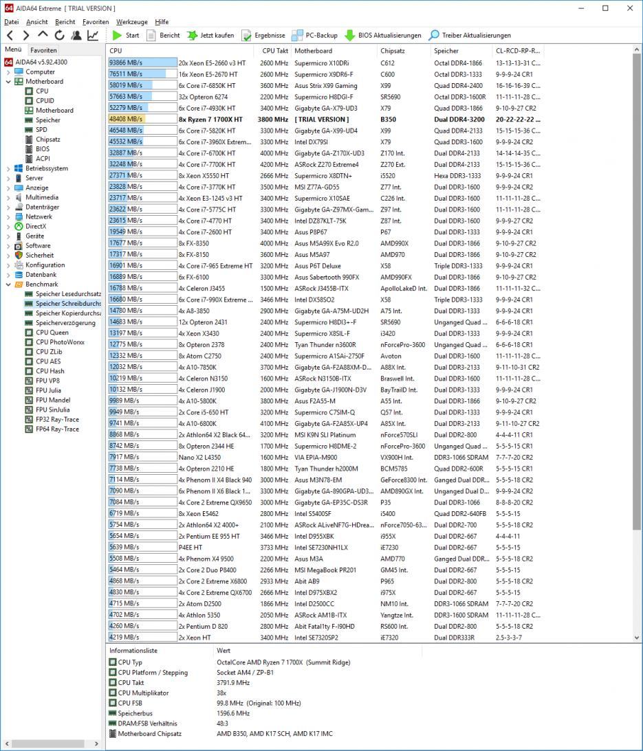Expand the Computer tree node
The image size is (643, 751).
[8, 72]
